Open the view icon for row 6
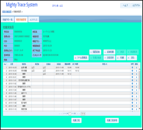The image size is (143, 130). 132,84
